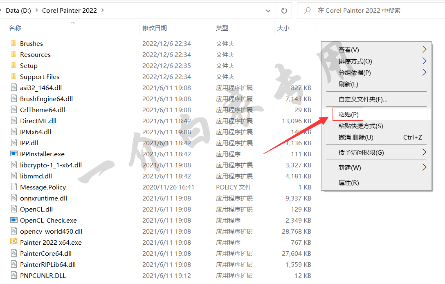The height and width of the screenshot is (284, 445).
Task: Click the CrlTheme64.dll file icon
Action: (x=13, y=110)
